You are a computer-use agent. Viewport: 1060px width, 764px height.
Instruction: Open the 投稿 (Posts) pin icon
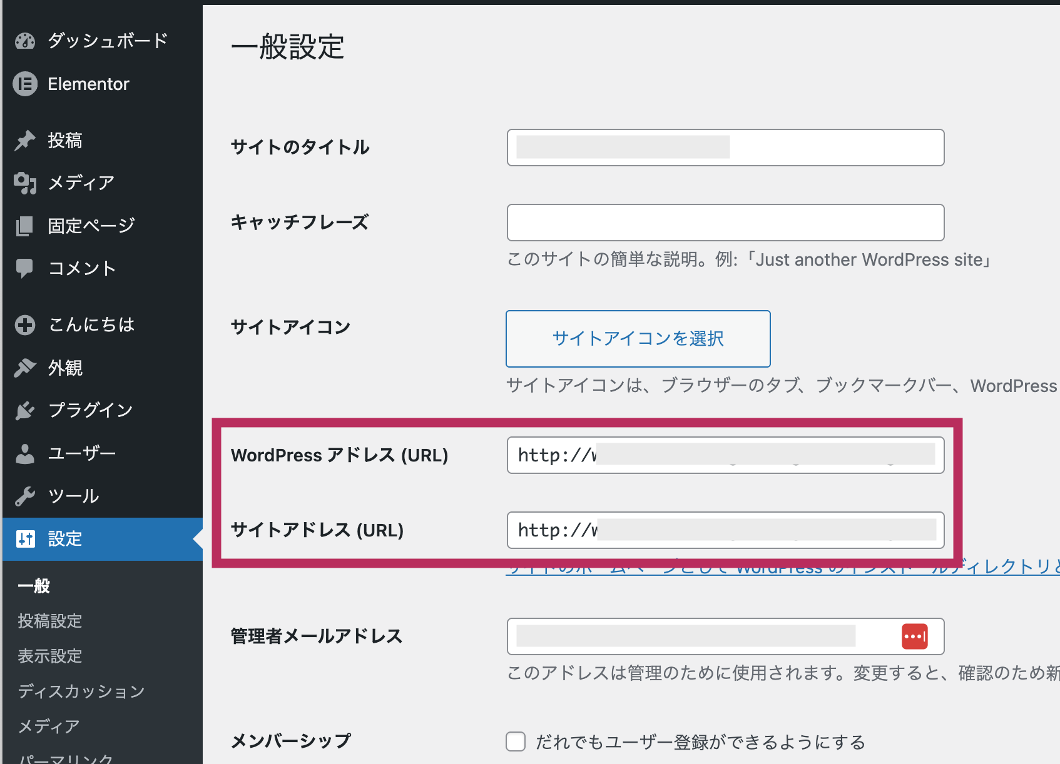coord(24,139)
